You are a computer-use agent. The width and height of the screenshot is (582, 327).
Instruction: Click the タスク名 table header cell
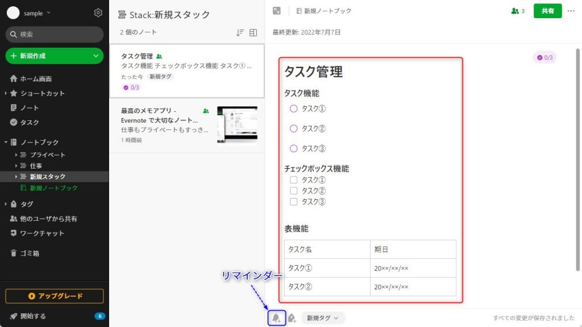(327, 249)
